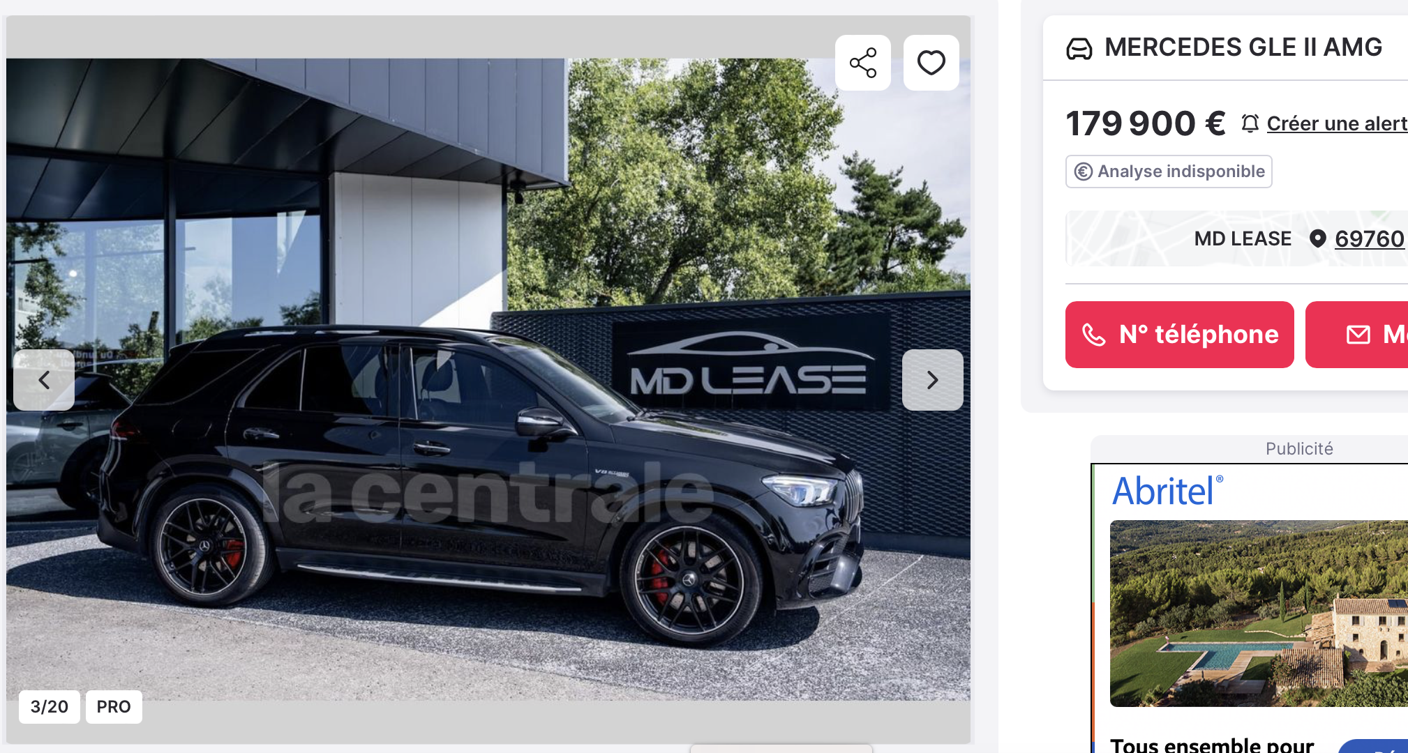
Task: Click the PRO seller badge
Action: (x=114, y=707)
